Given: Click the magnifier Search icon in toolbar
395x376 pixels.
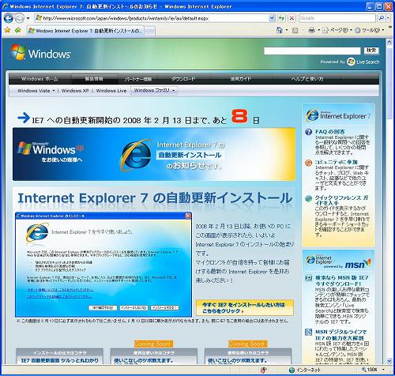Looking at the screenshot, I should tap(381, 18).
